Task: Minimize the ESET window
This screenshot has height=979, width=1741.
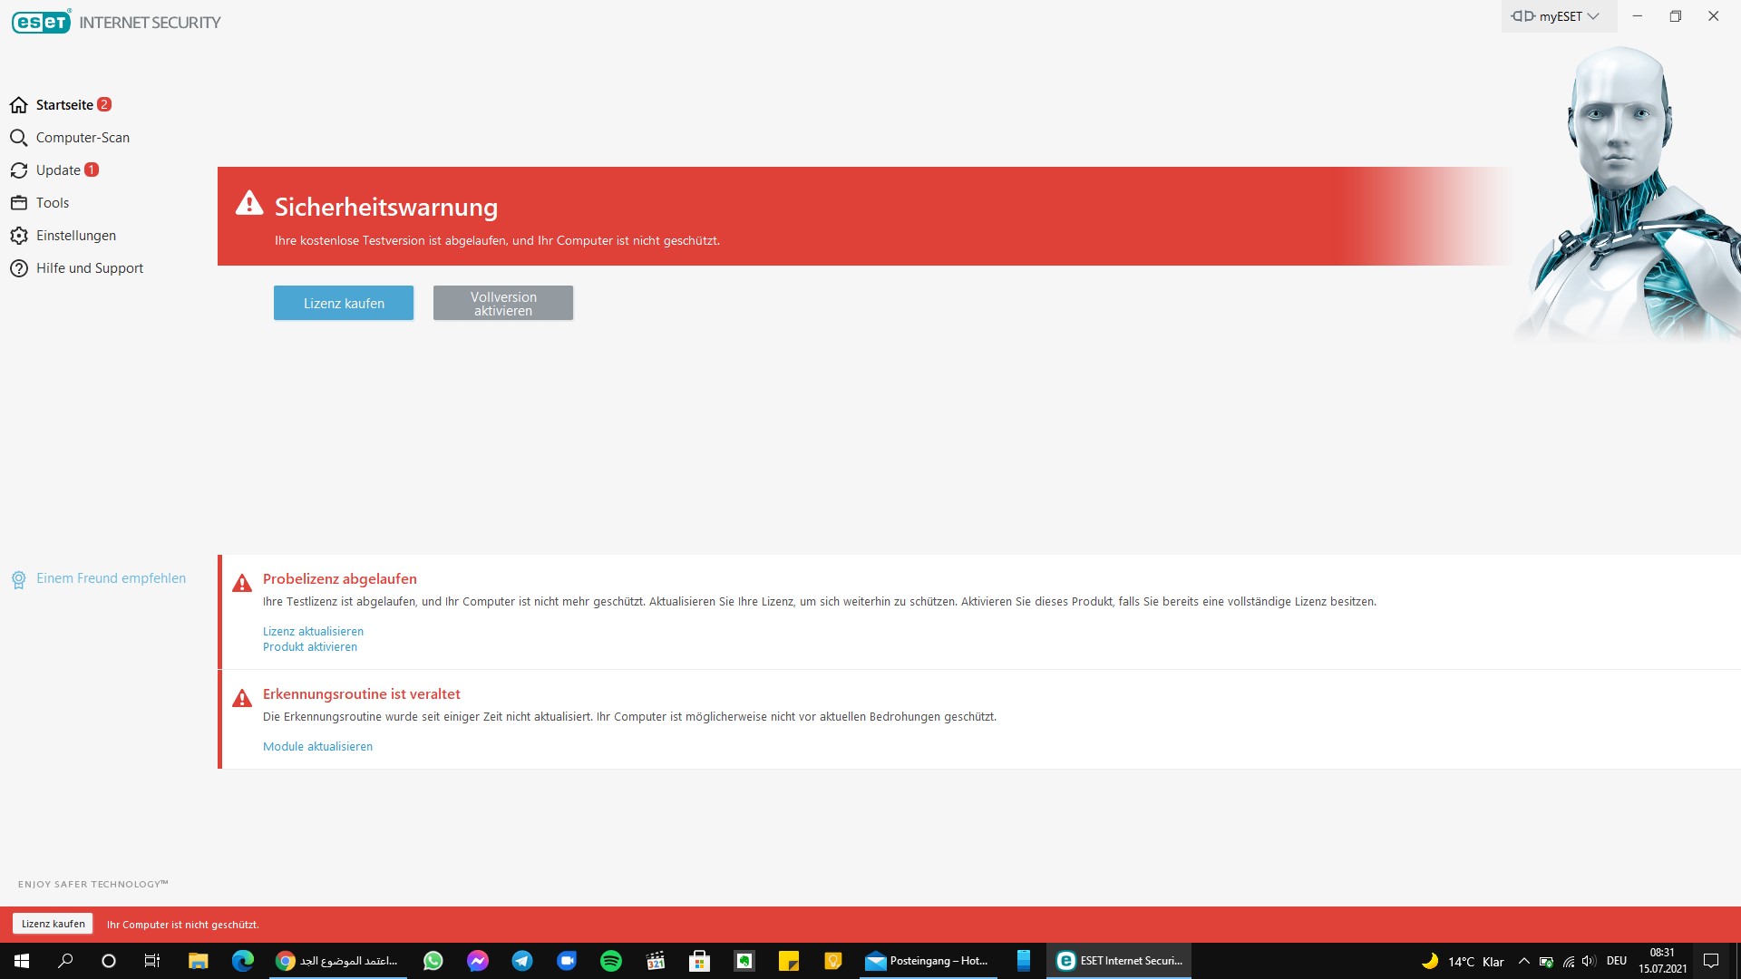Action: click(1638, 16)
